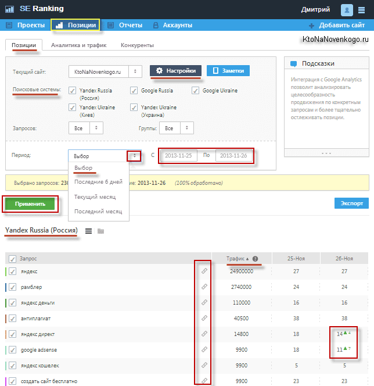Screen dimensions: 374x386
Task: Toggle the Период dropdown arrow
Action: 134,156
